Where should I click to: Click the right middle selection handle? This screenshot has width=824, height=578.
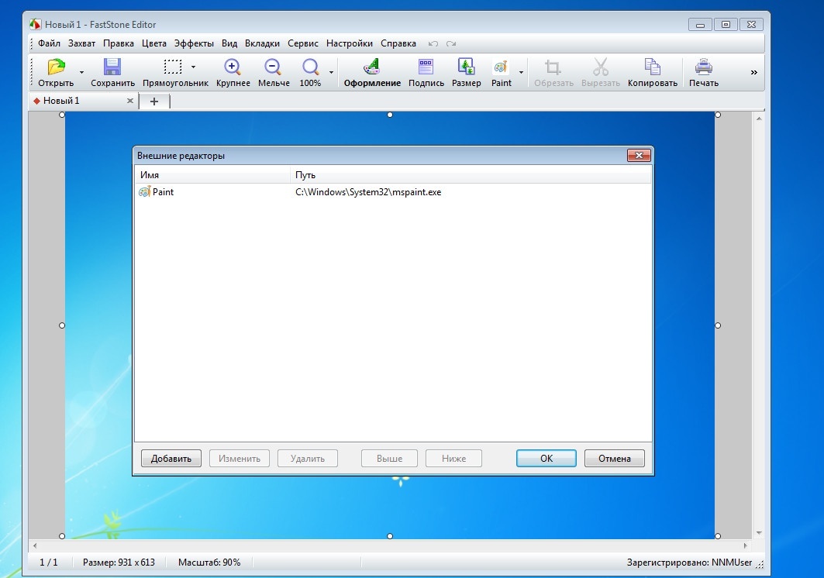tap(718, 325)
